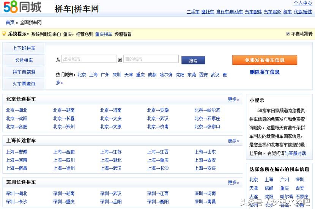The width and height of the screenshot is (315, 209).
Task: Open the 北京→石家庄 route
Action: pos(207,119)
